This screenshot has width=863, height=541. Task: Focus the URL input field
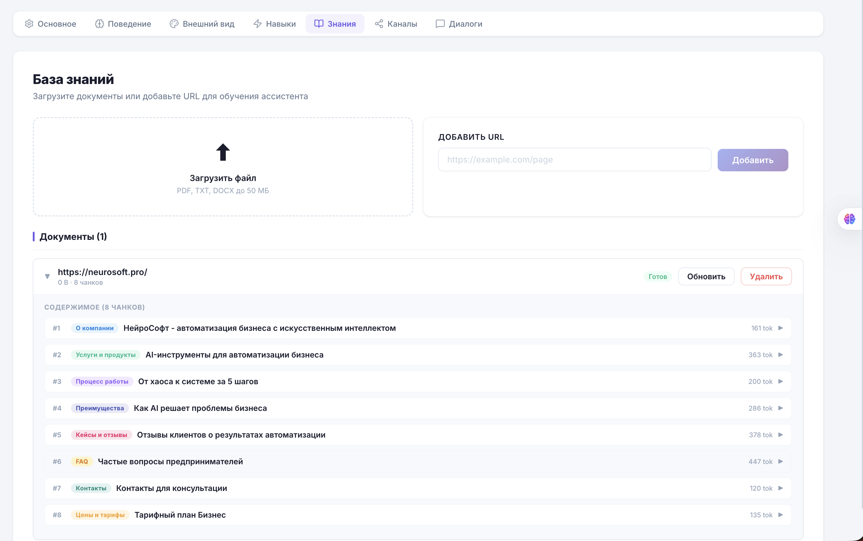(574, 160)
